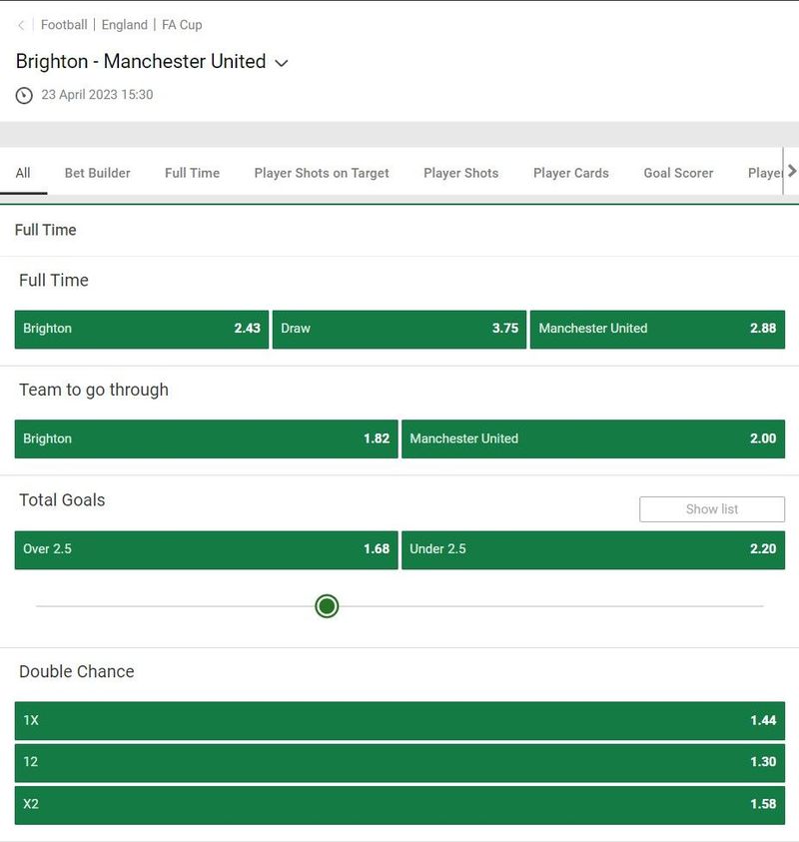Pick Manchester United full time at 2.88
799x842 pixels.
point(658,330)
